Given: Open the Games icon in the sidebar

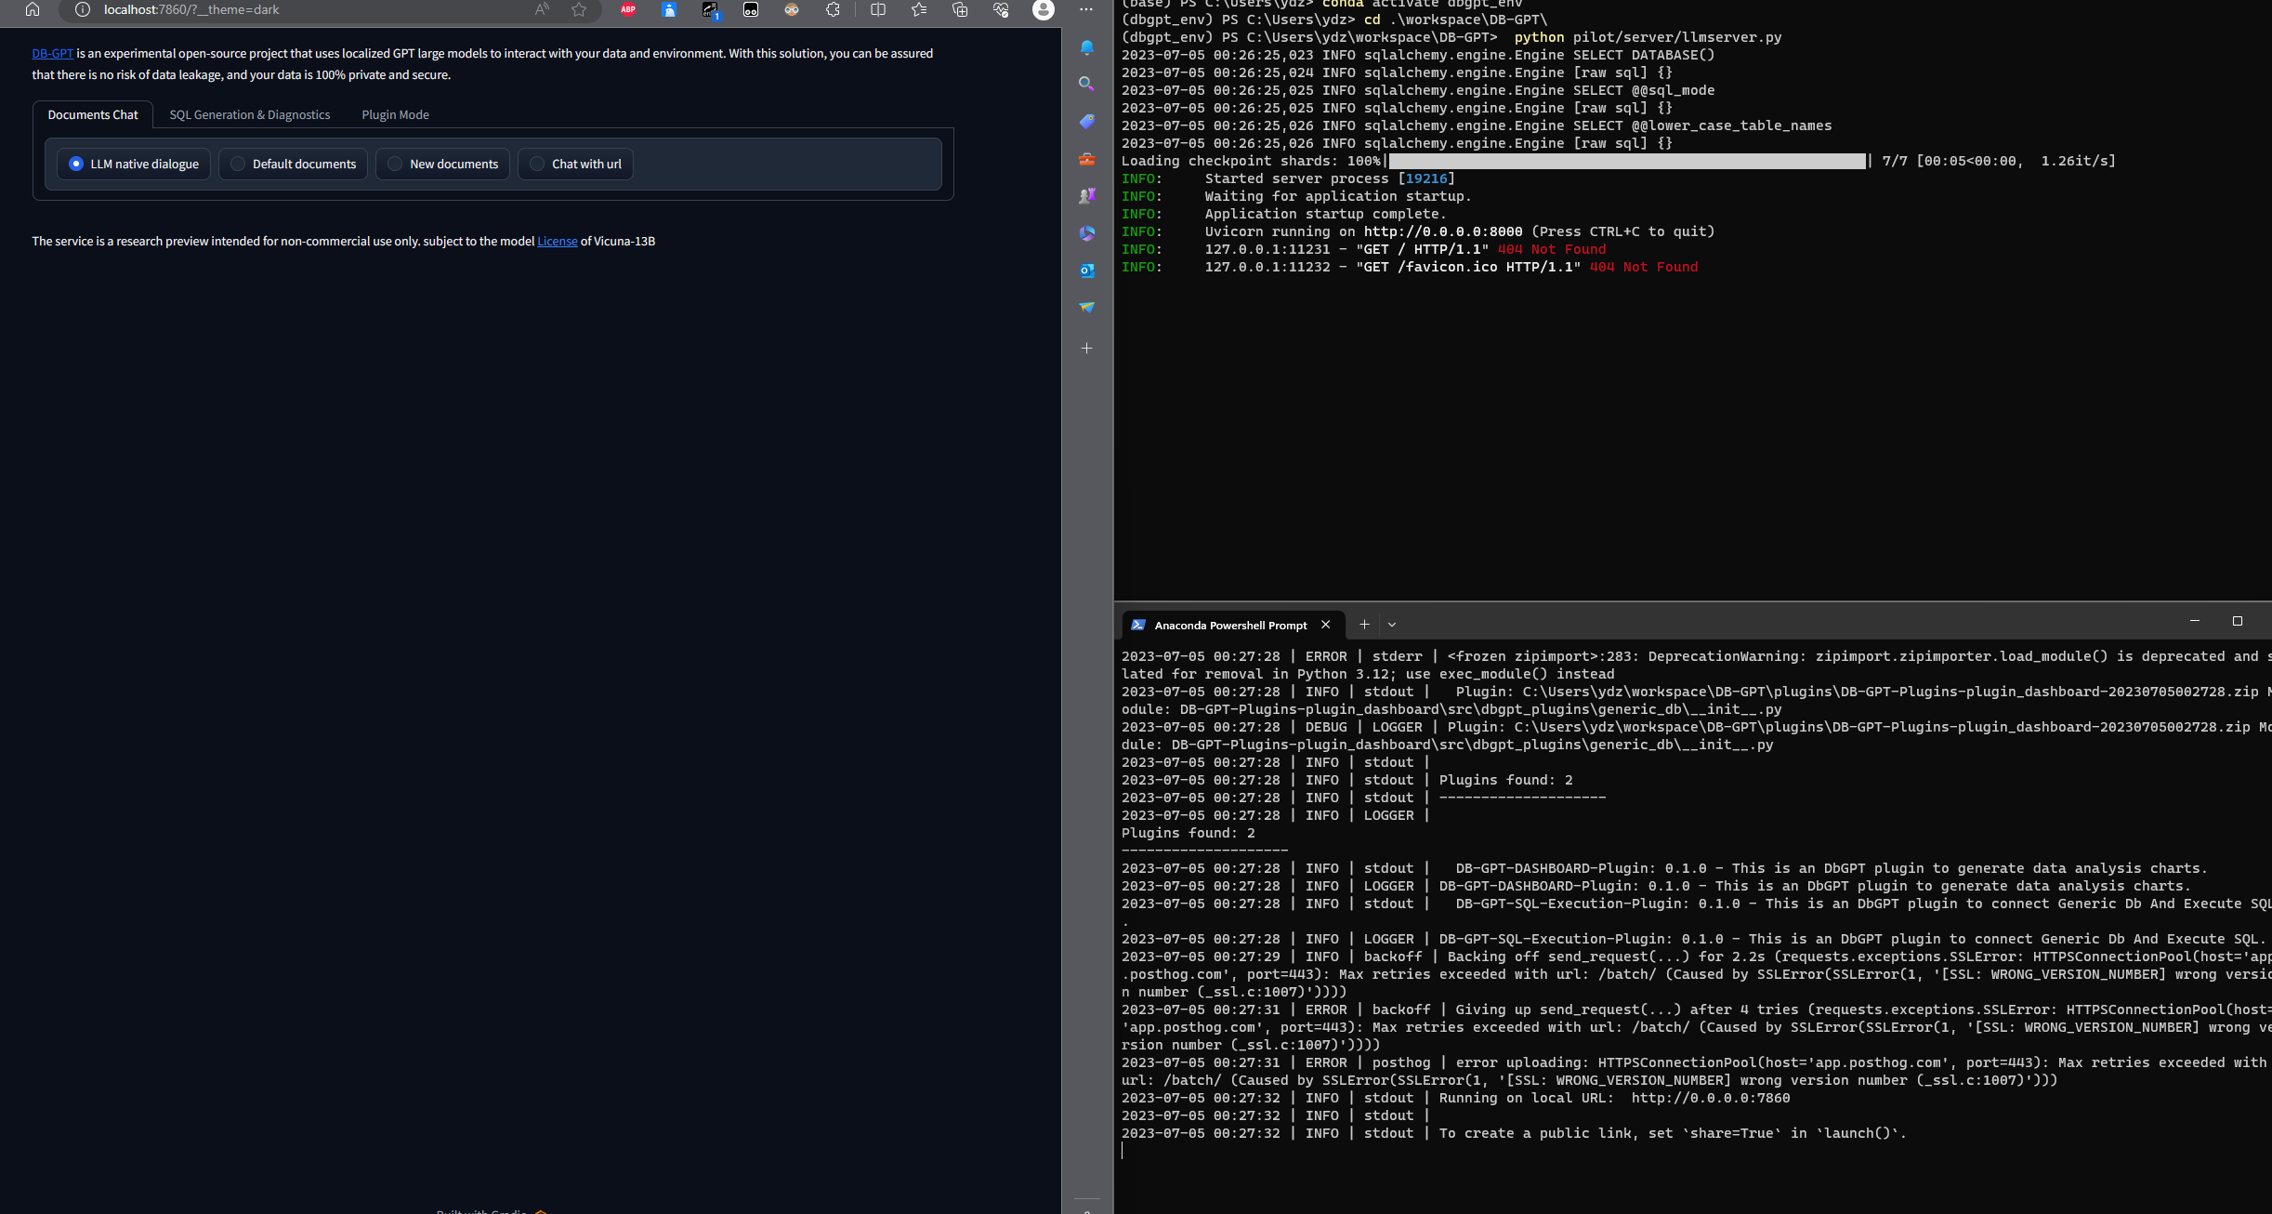Looking at the screenshot, I should (x=1087, y=196).
